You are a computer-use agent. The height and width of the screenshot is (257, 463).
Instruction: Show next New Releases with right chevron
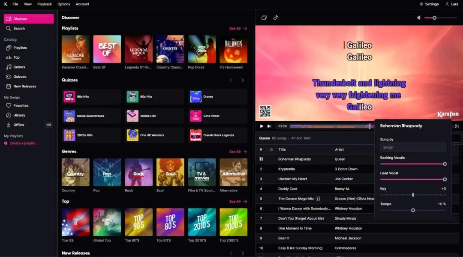point(243,253)
